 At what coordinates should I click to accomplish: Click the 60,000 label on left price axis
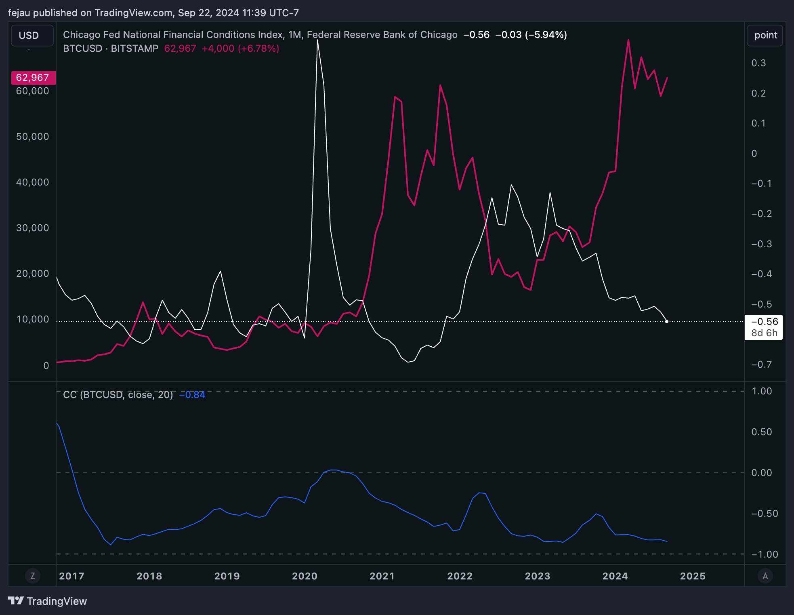[32, 91]
